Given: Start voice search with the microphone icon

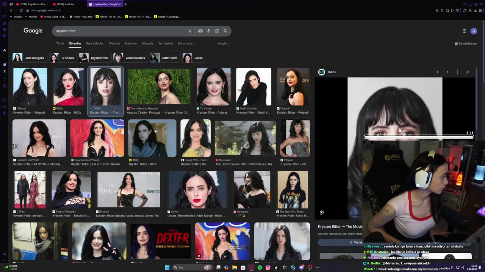Looking at the screenshot, I should tap(209, 31).
